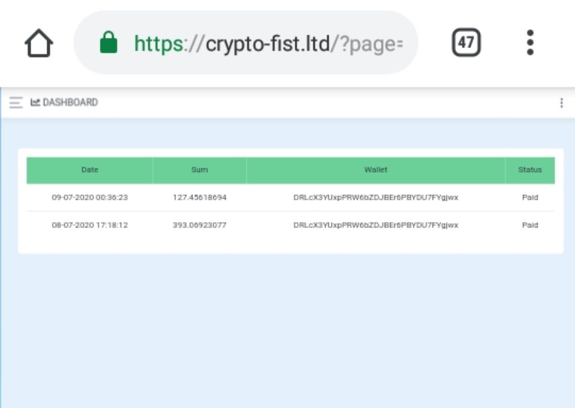Select the 08-07-2020 17:18:12 date cell
The image size is (575, 408).
90,225
